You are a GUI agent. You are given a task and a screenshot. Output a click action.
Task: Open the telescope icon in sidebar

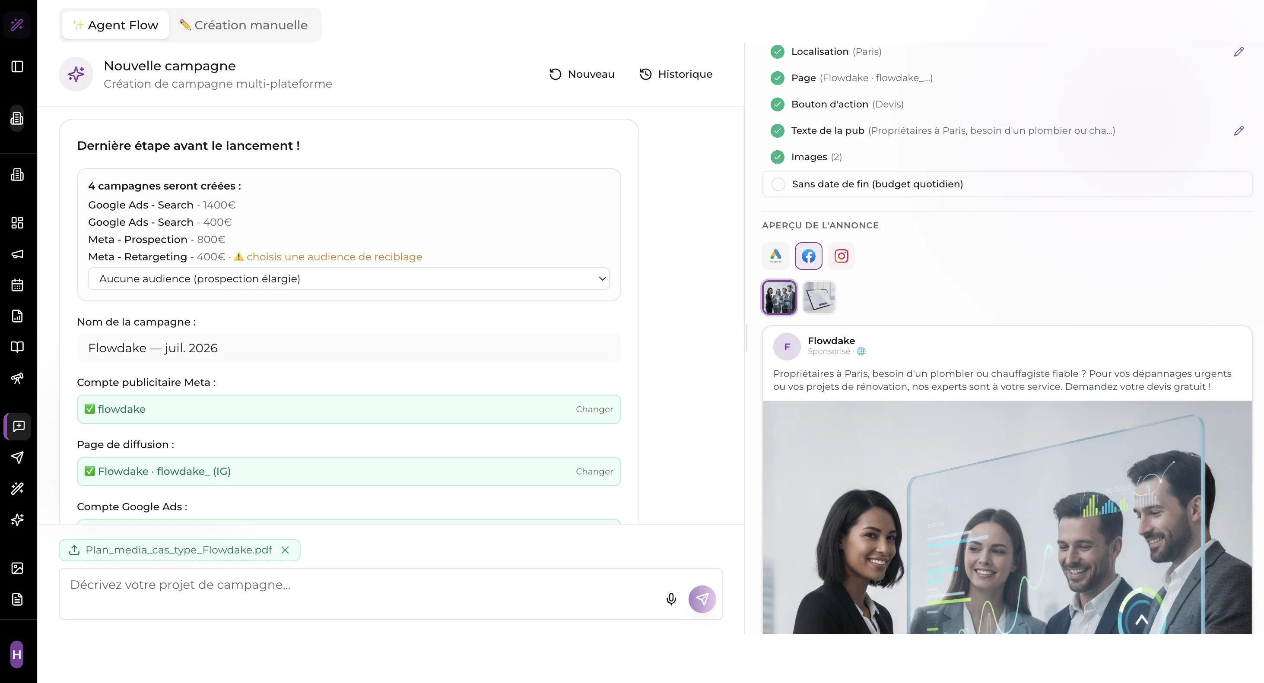click(17, 378)
